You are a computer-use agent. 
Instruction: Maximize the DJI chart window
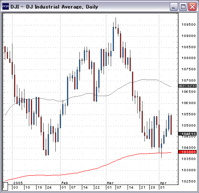pos(183,6)
